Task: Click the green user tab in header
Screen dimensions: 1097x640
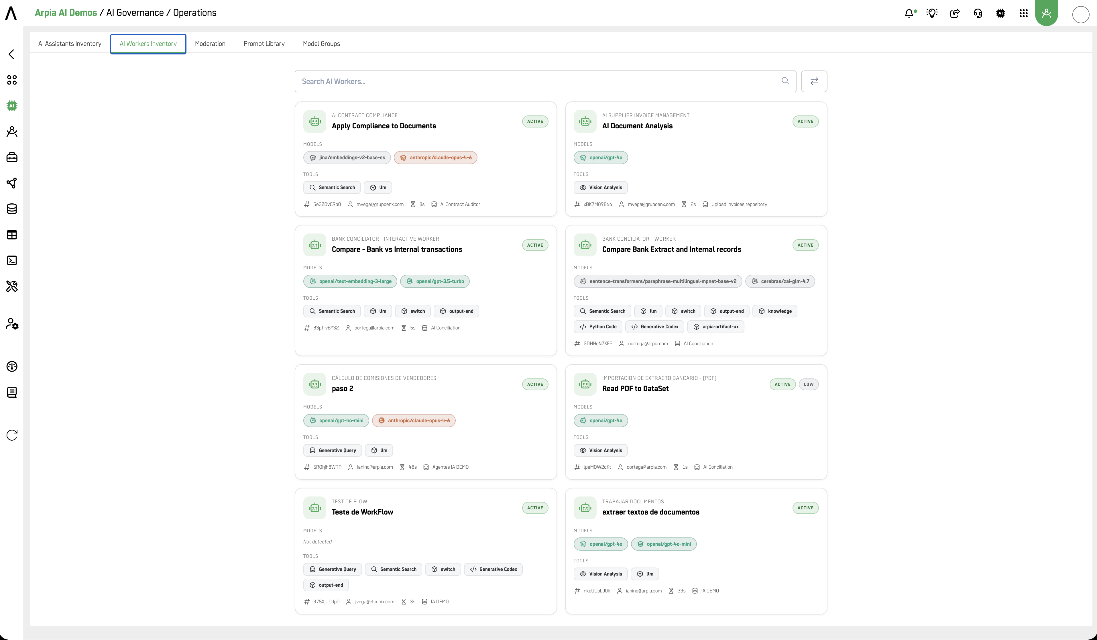Action: [1047, 13]
